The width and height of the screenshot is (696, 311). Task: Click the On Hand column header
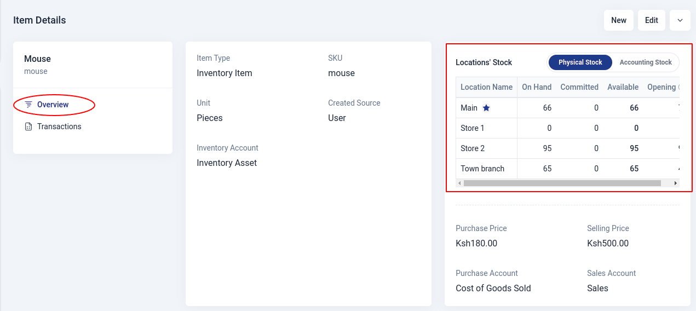(536, 87)
